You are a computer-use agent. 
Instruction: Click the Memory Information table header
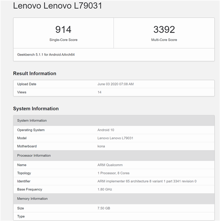point(32,199)
